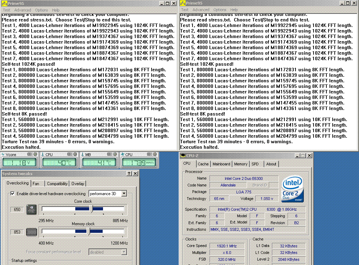
Task: Open Help menu in left Prime95 window
Action: [x=55, y=10]
